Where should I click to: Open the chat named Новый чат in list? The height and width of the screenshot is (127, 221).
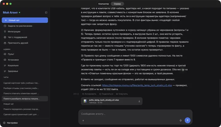(25, 104)
